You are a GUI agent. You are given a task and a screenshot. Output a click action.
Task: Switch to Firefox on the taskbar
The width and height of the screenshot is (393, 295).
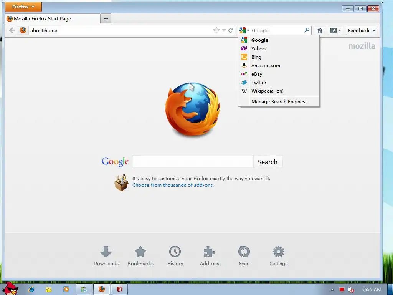click(x=101, y=289)
